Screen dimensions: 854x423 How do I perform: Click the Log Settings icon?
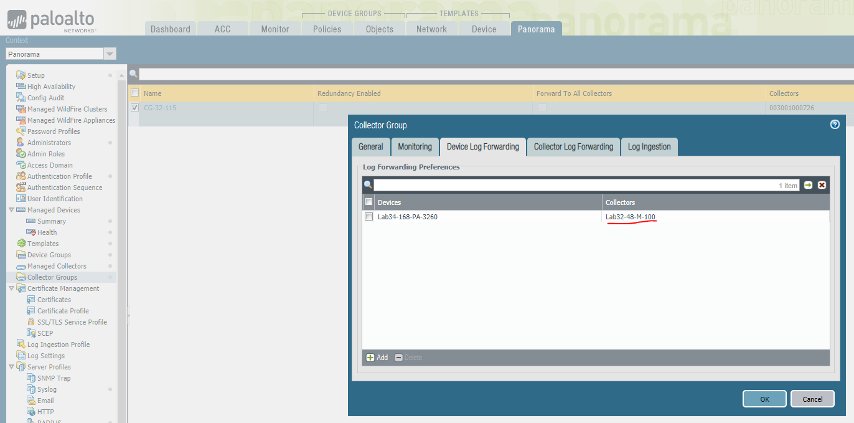point(21,356)
